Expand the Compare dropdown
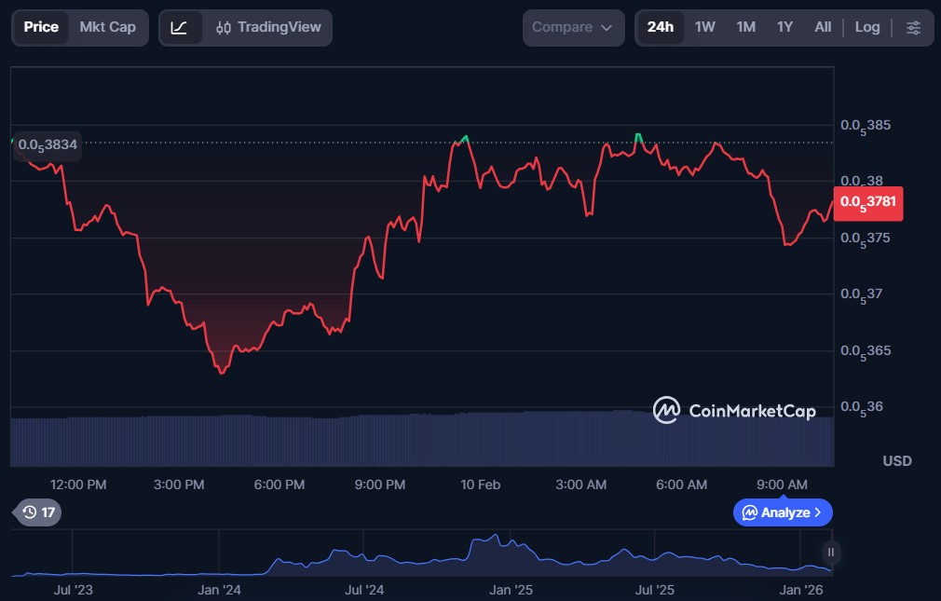The image size is (941, 601). pos(572,28)
